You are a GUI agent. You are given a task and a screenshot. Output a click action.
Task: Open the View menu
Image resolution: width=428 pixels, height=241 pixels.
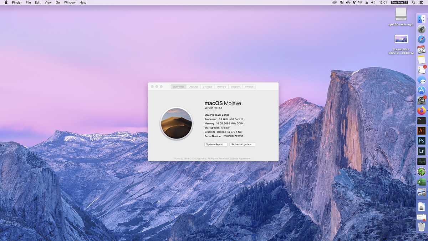48,2
